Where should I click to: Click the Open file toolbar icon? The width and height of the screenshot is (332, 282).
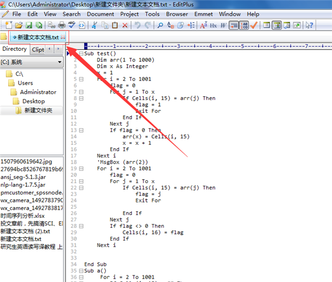(x=18, y=25)
